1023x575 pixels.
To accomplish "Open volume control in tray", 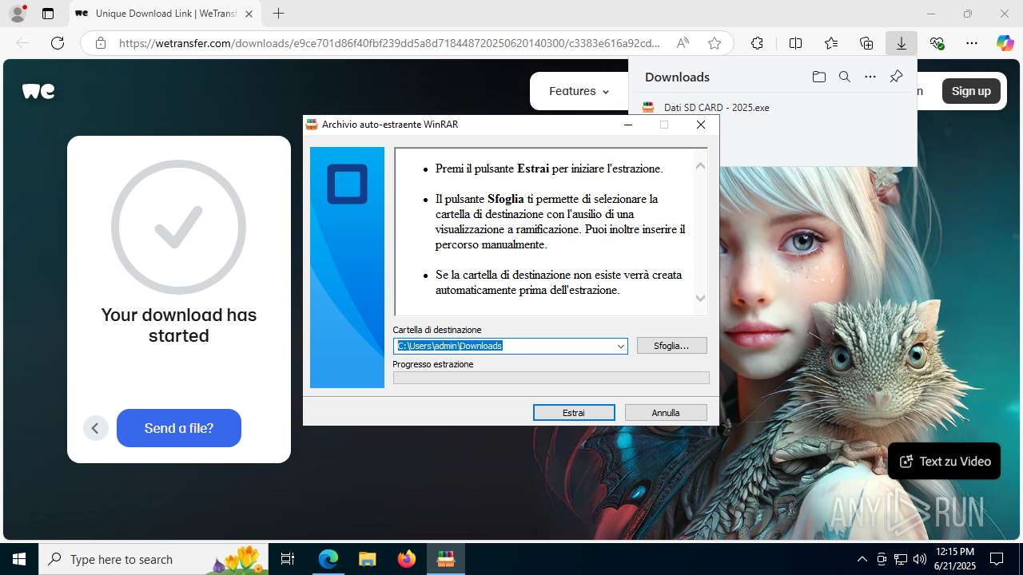I will pos(919,559).
